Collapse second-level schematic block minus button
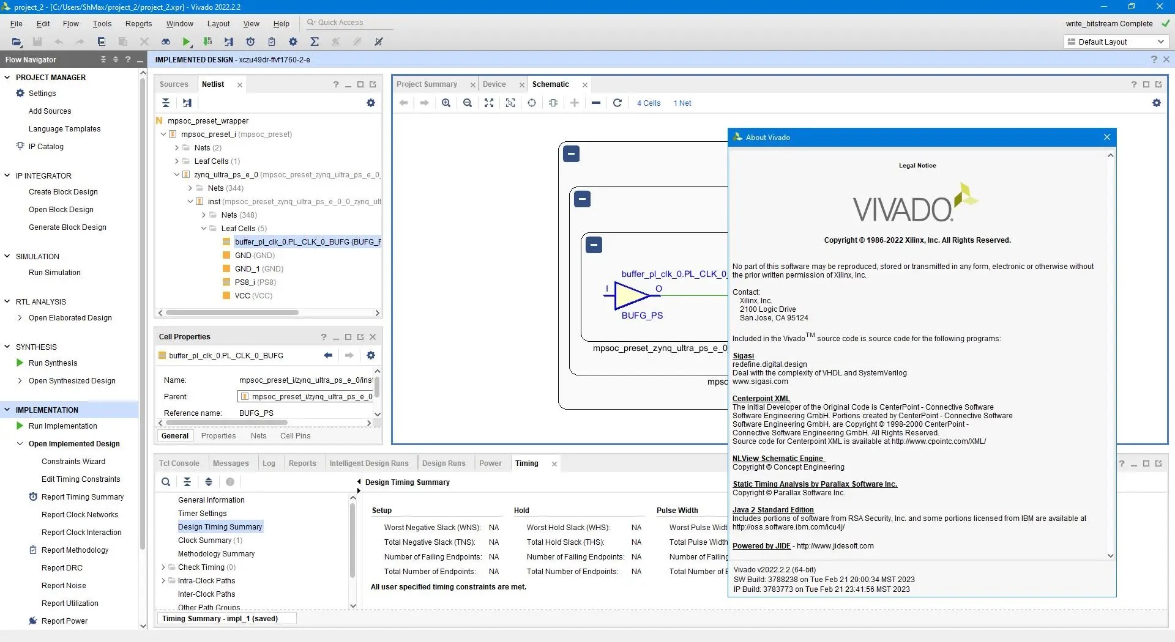 point(583,199)
